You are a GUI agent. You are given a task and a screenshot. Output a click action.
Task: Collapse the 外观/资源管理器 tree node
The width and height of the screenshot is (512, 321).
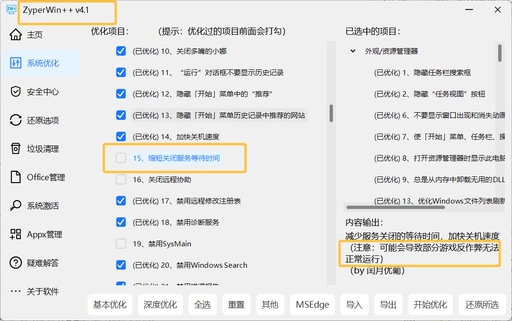353,51
